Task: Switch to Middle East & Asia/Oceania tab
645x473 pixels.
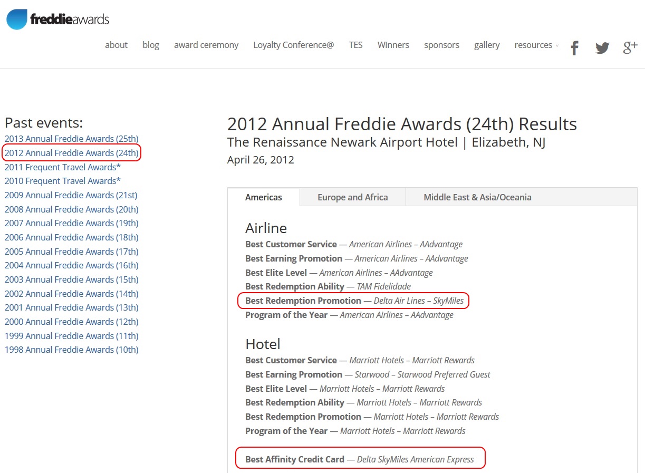Action: tap(477, 197)
